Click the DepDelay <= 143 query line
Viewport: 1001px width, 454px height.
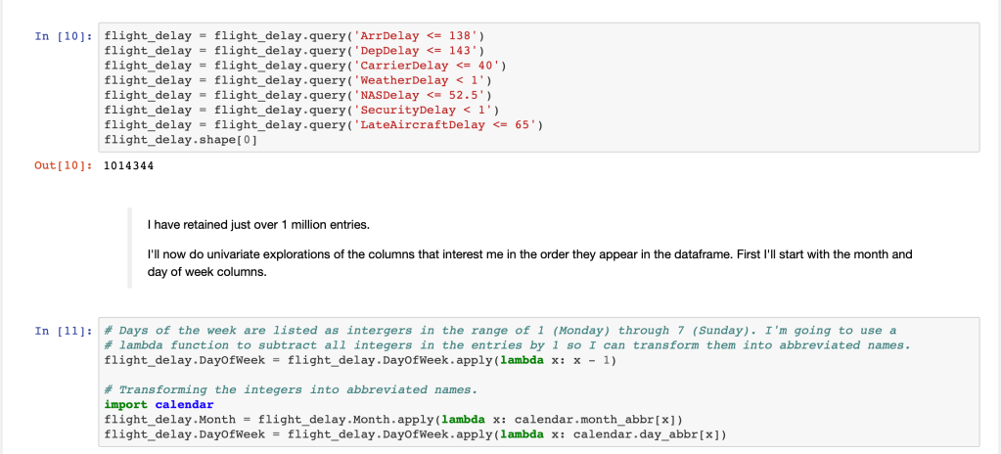click(x=293, y=50)
